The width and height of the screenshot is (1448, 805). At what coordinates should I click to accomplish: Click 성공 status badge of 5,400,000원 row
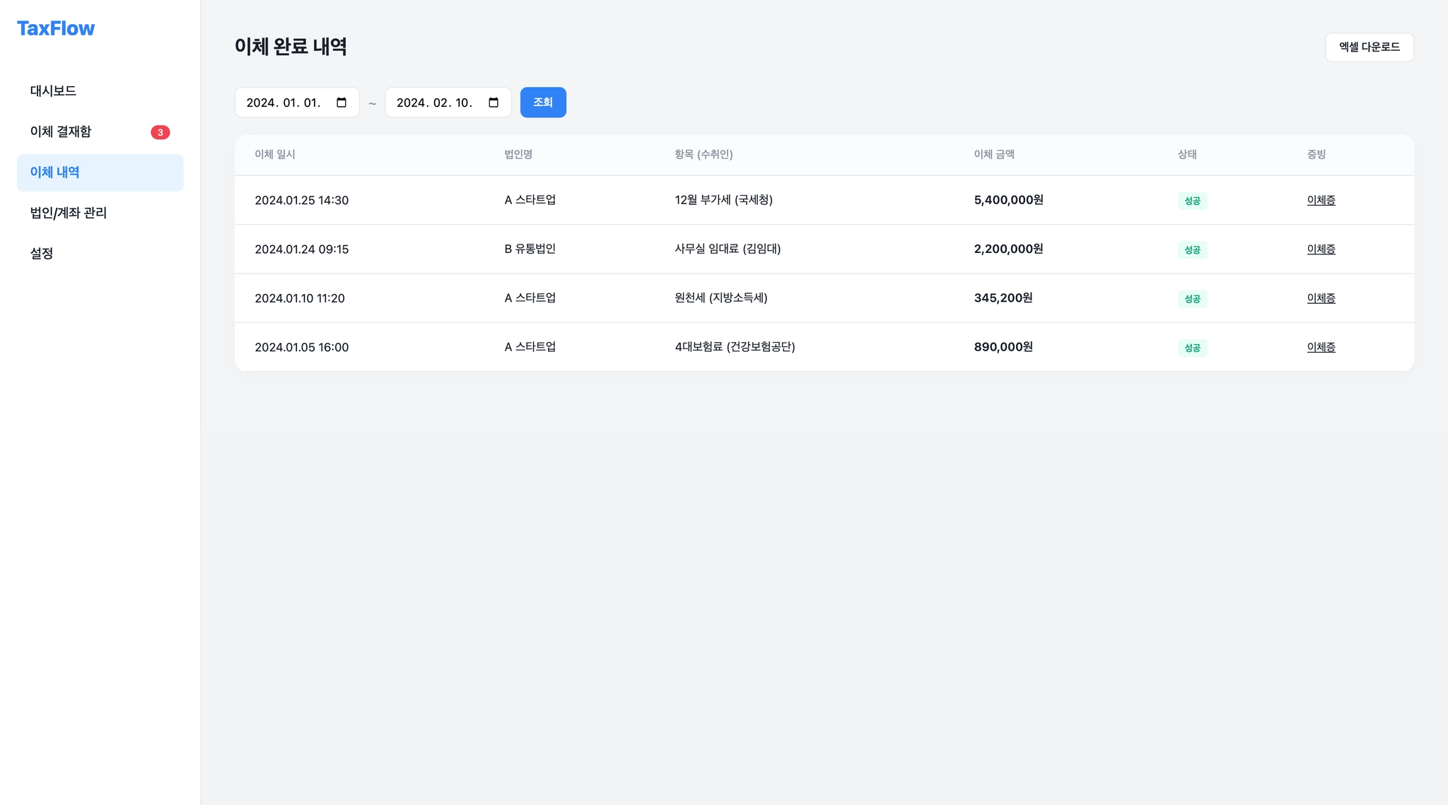pos(1192,201)
